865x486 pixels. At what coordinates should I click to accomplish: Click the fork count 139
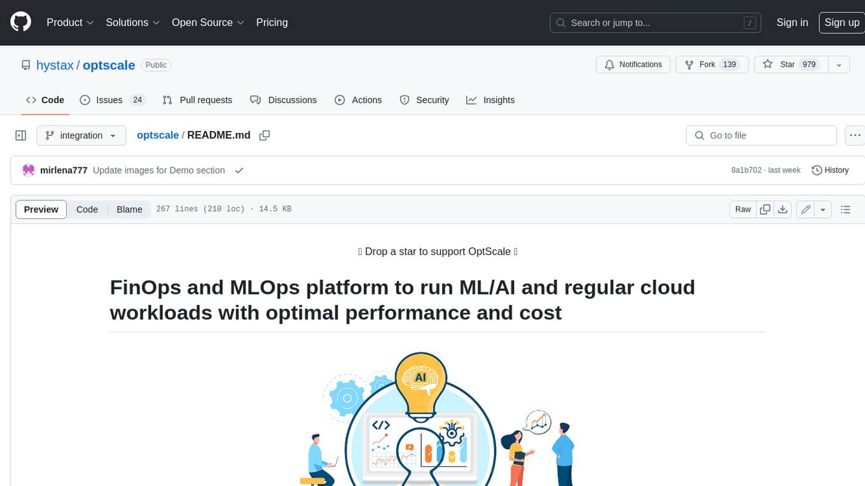[730, 65]
